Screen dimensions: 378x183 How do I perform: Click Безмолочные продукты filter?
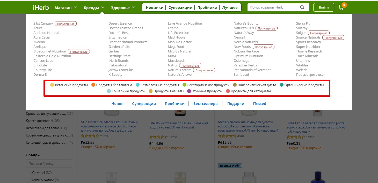tap(157, 85)
